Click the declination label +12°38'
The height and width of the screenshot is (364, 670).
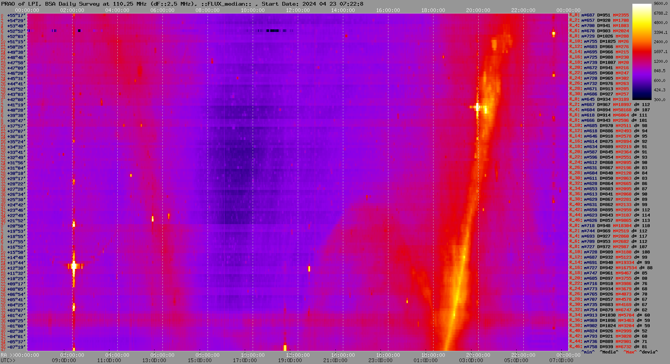[16, 268]
